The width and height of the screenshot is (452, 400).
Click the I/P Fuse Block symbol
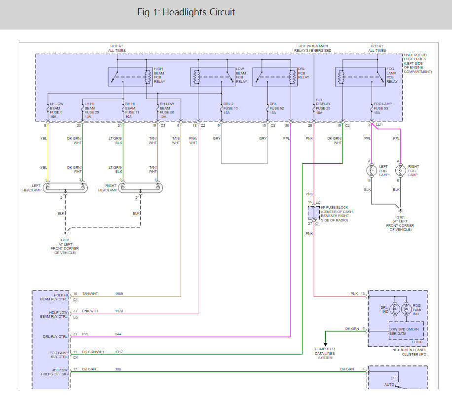click(x=314, y=213)
